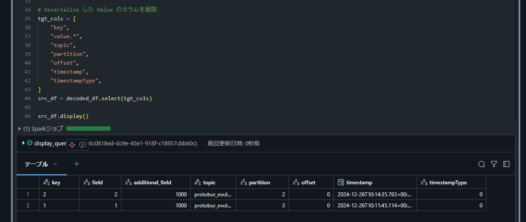Click the partition column header
This screenshot has height=222, width=526.
pyautogui.click(x=263, y=183)
